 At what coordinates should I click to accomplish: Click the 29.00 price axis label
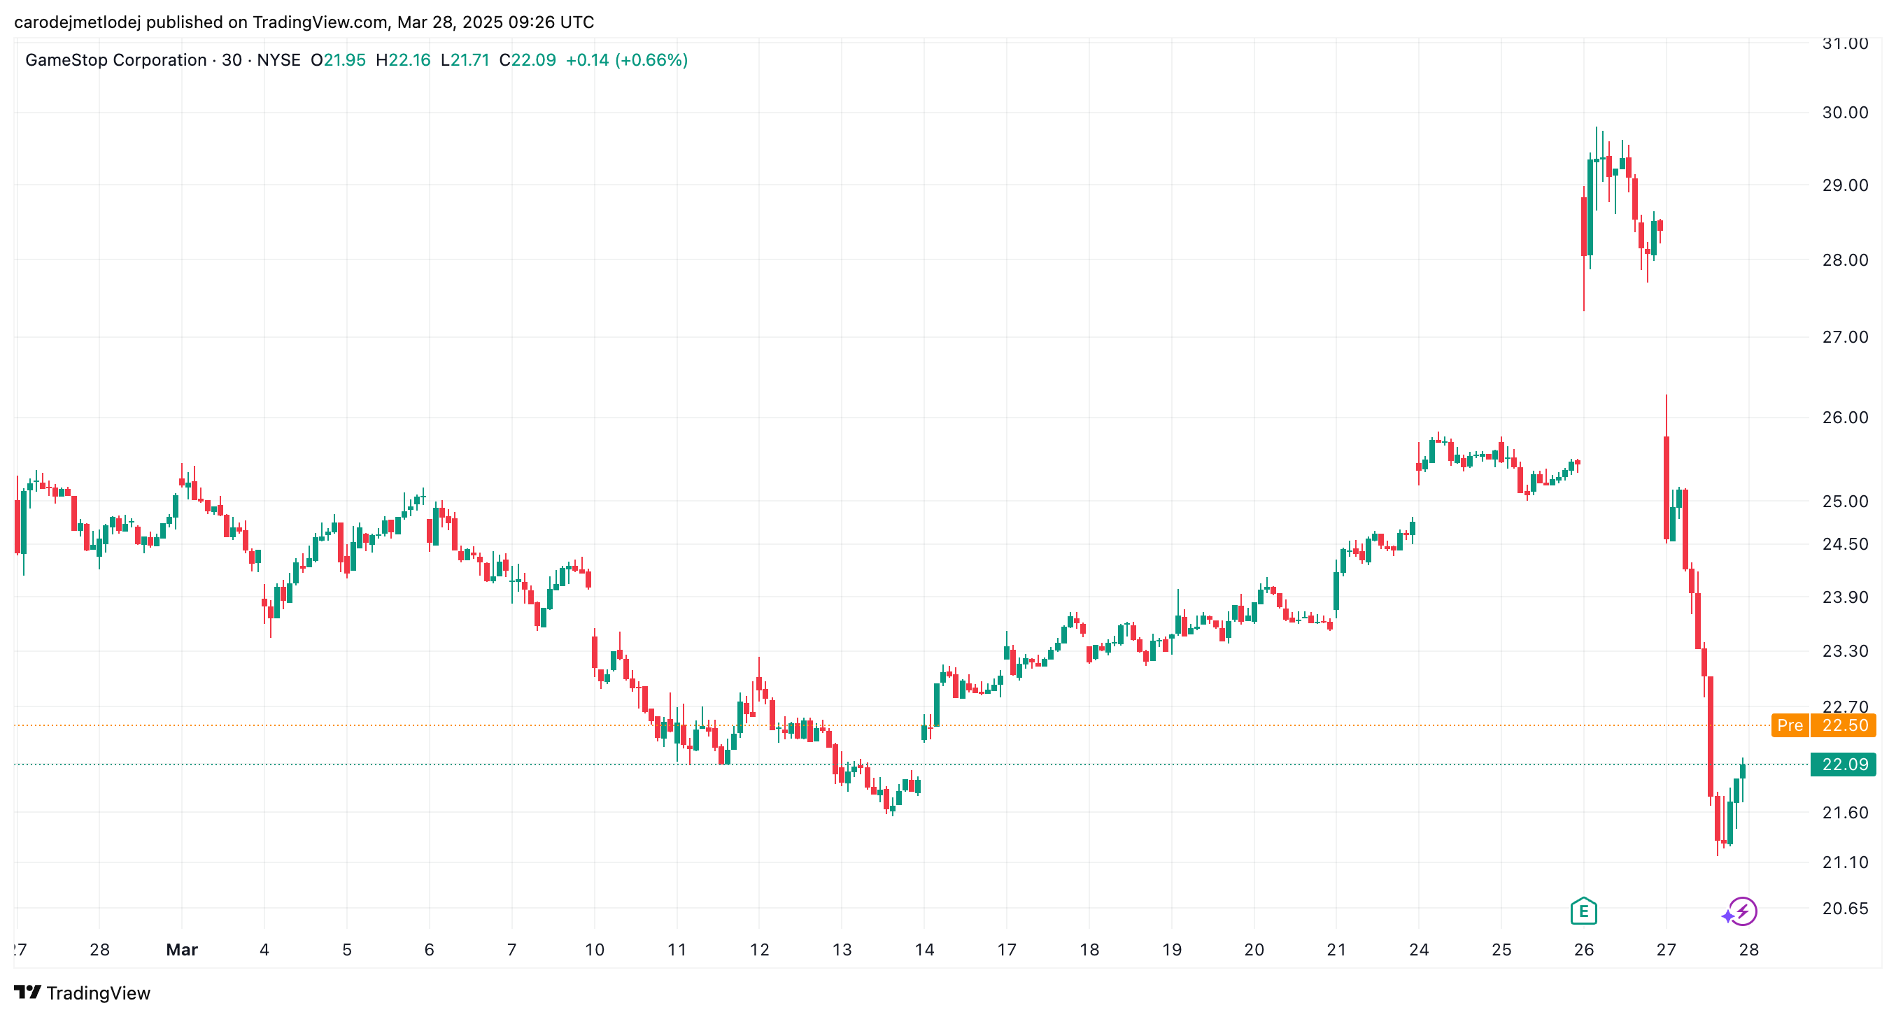pos(1844,185)
